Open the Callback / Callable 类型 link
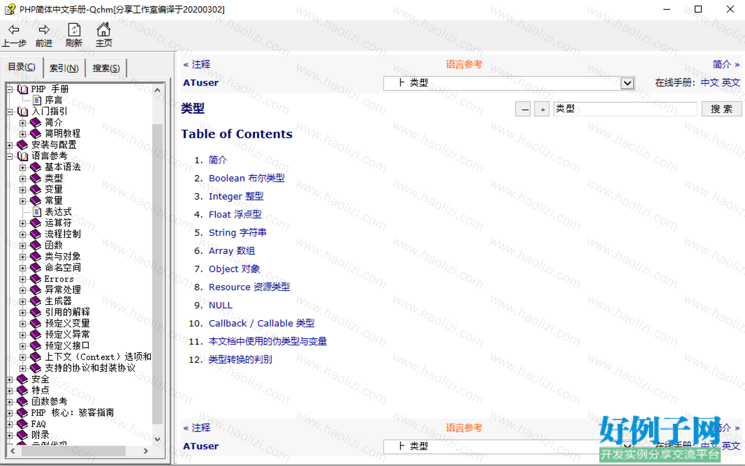745x466 pixels. point(261,323)
